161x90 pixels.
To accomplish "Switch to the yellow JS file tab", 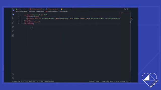I will [67, 9].
